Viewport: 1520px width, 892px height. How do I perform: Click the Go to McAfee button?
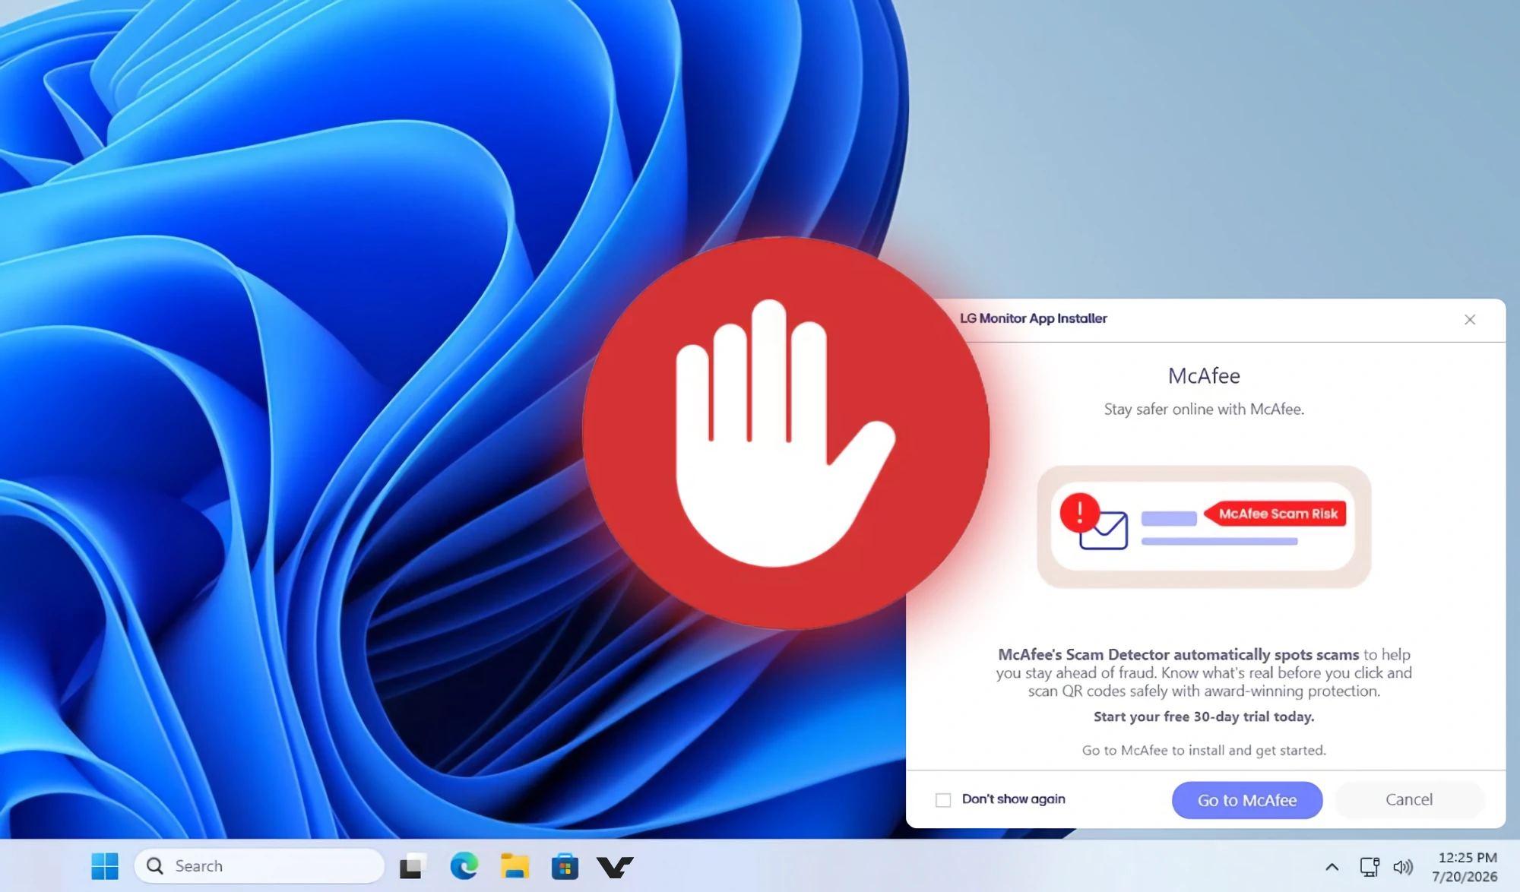(x=1247, y=800)
